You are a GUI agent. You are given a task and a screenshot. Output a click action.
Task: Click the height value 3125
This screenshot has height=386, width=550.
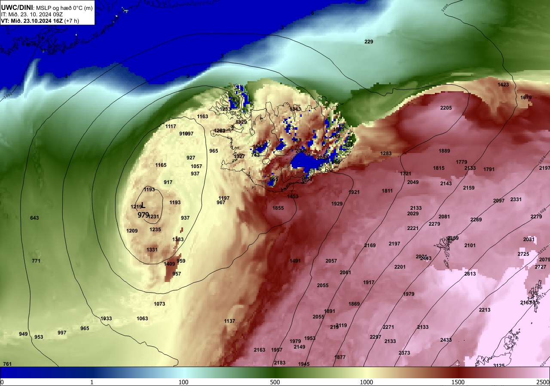pyautogui.click(x=499, y=366)
